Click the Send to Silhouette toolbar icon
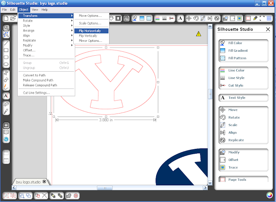The height and width of the screenshot is (202, 276). (126, 18)
